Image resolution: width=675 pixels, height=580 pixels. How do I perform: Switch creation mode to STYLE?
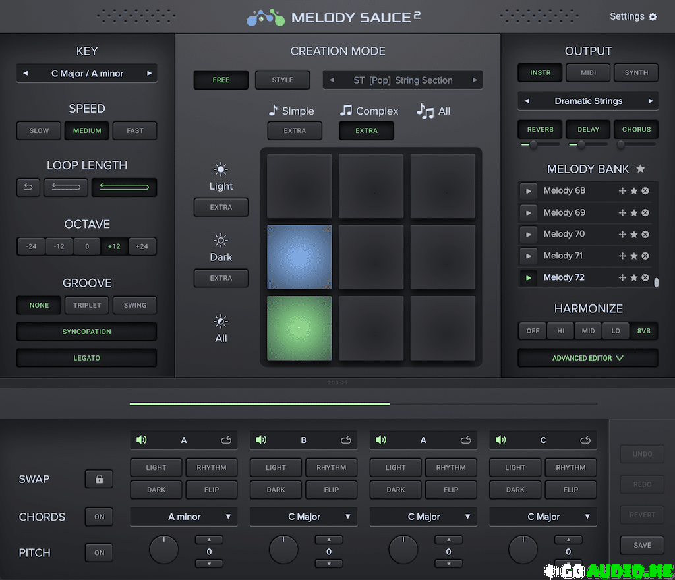pos(282,80)
